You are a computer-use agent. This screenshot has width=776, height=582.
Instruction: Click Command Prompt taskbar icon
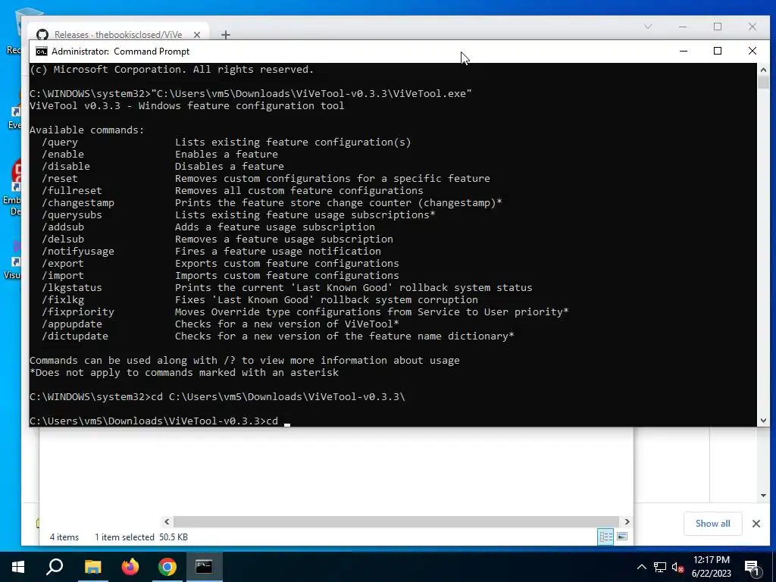point(205,567)
